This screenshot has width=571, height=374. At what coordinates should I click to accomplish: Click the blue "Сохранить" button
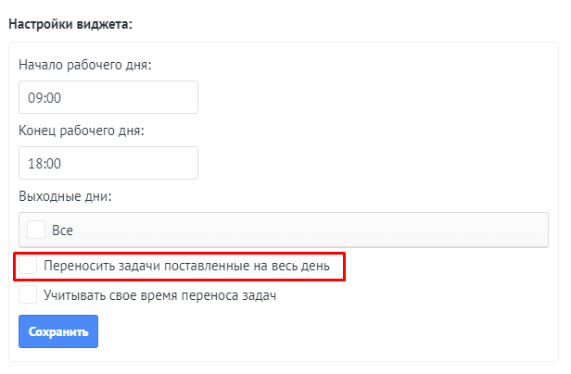coord(58,331)
